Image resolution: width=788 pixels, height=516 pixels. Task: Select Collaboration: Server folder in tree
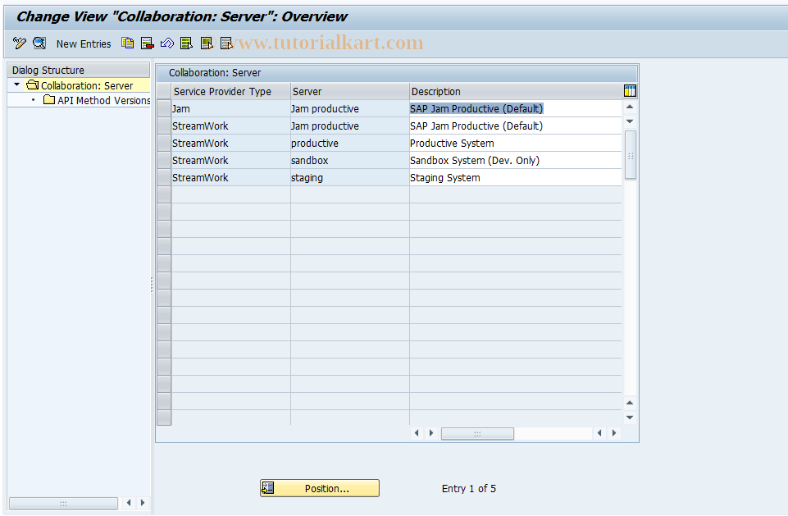point(80,85)
